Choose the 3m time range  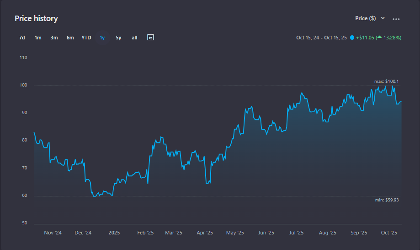(x=54, y=38)
